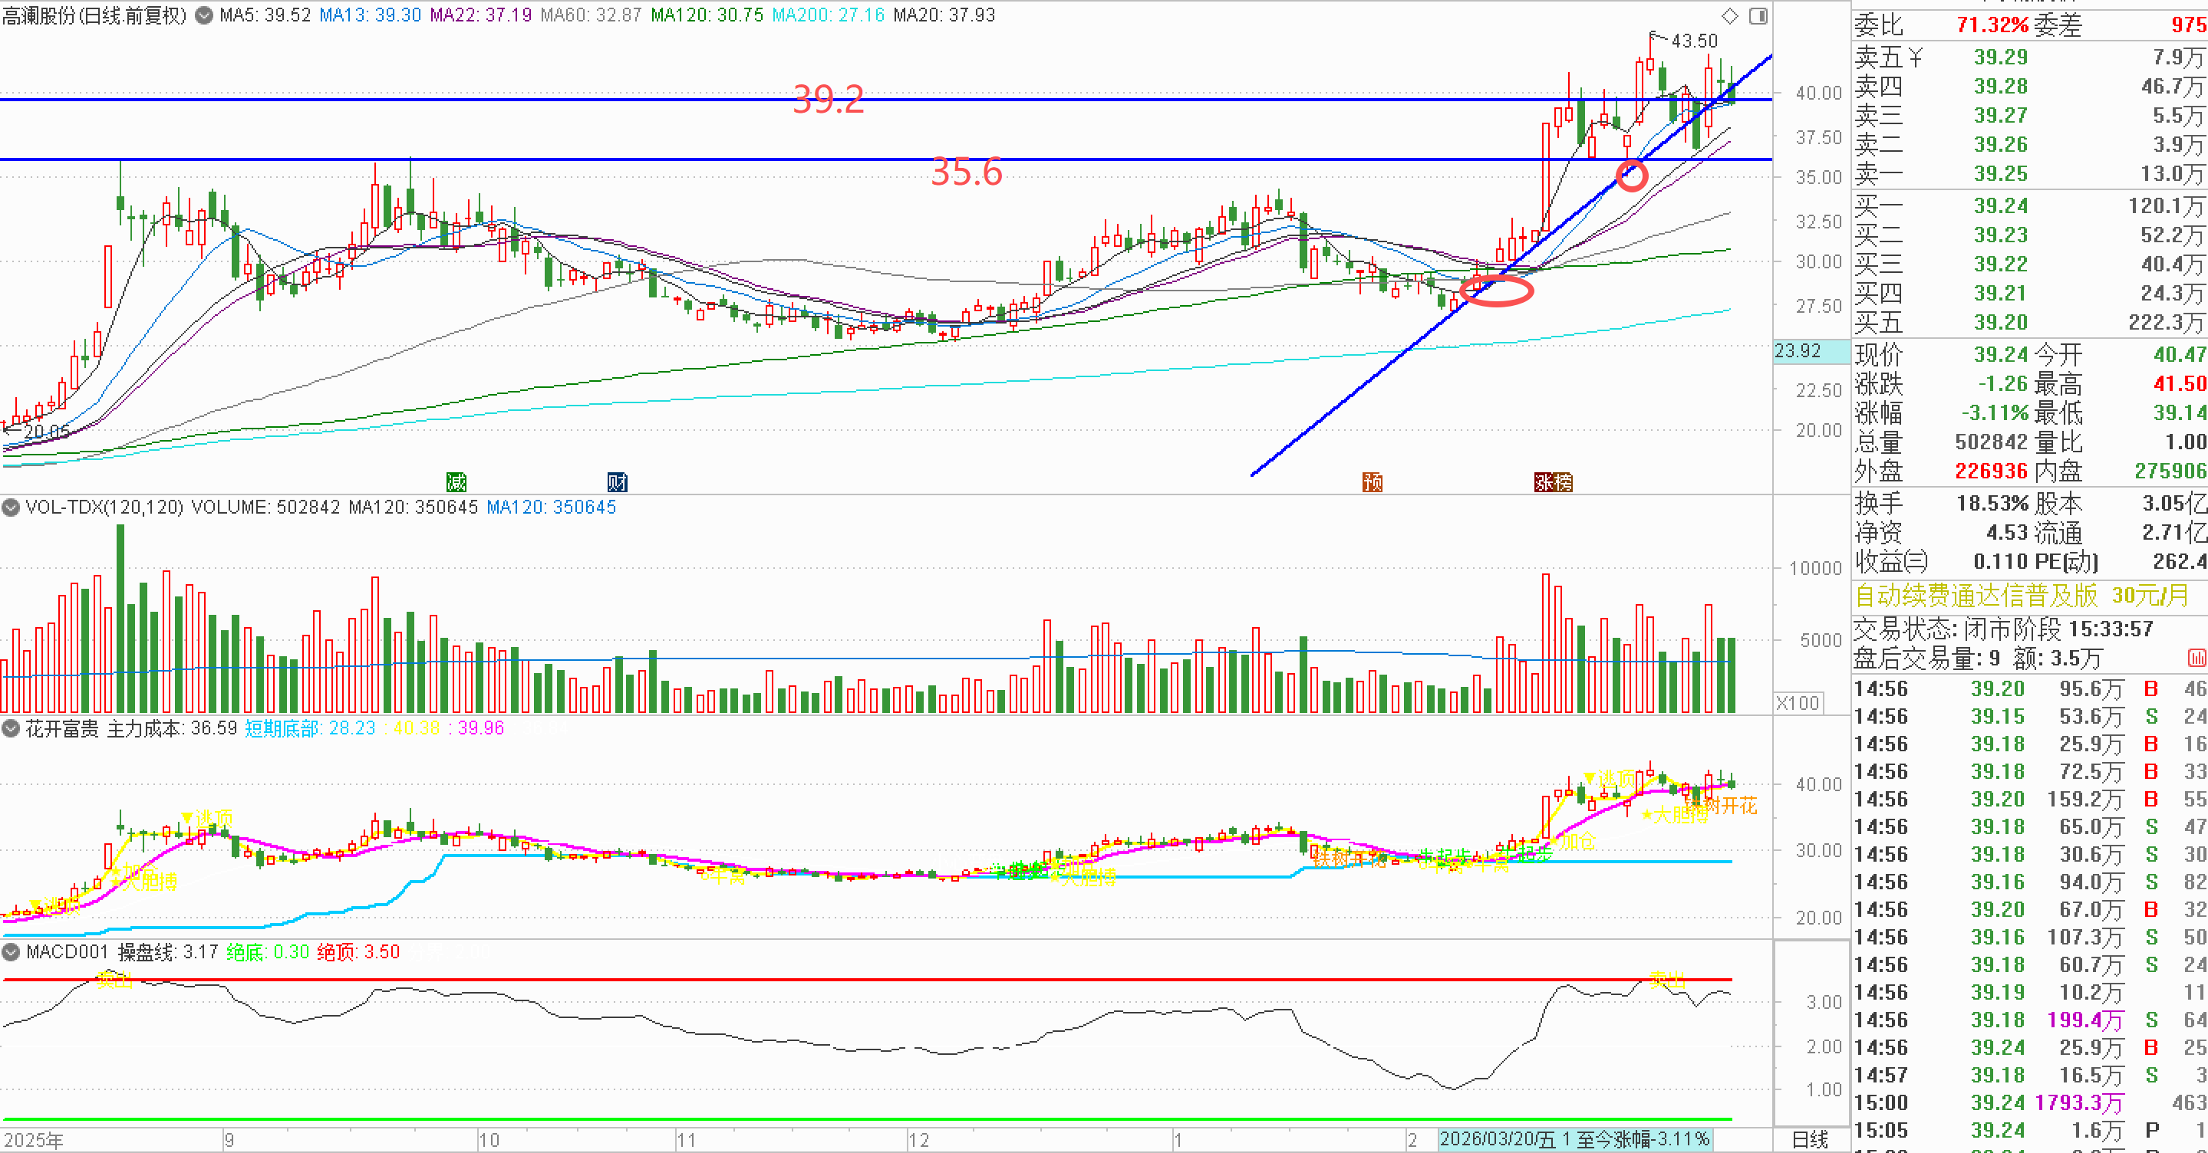Toggle the X100 volume scale box

click(x=1798, y=703)
